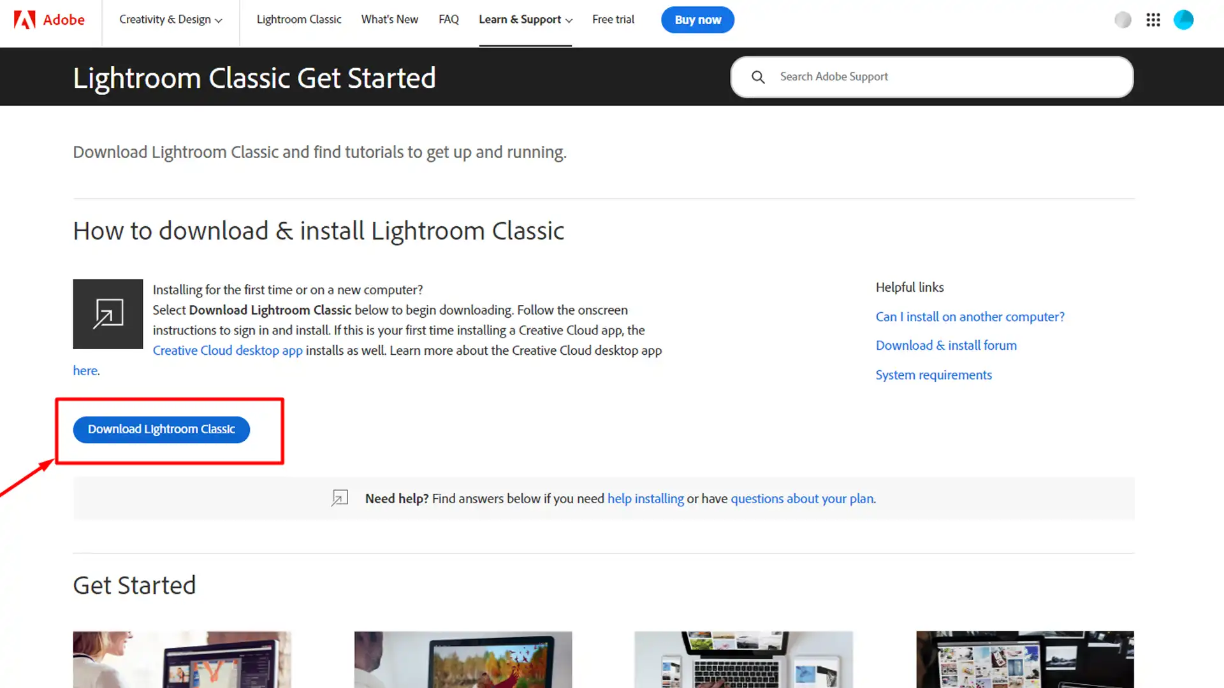Screen dimensions: 1224x688
Task: Open 'Can I install on another computer?' link
Action: (970, 317)
